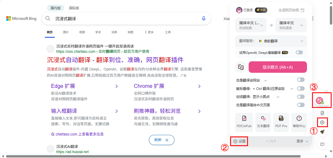Click 生成网页快照 snapshot button
333x158 pixels.
[291, 10]
